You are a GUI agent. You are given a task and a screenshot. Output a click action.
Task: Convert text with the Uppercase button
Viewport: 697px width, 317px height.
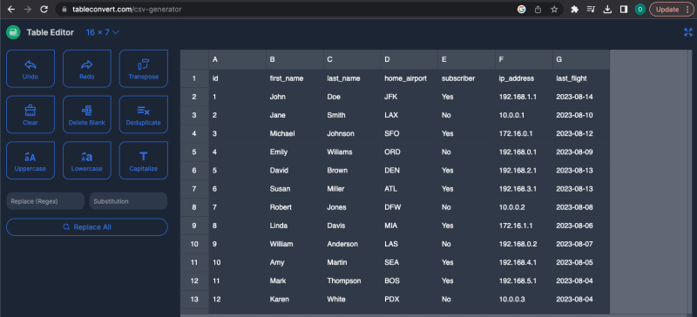(x=30, y=160)
